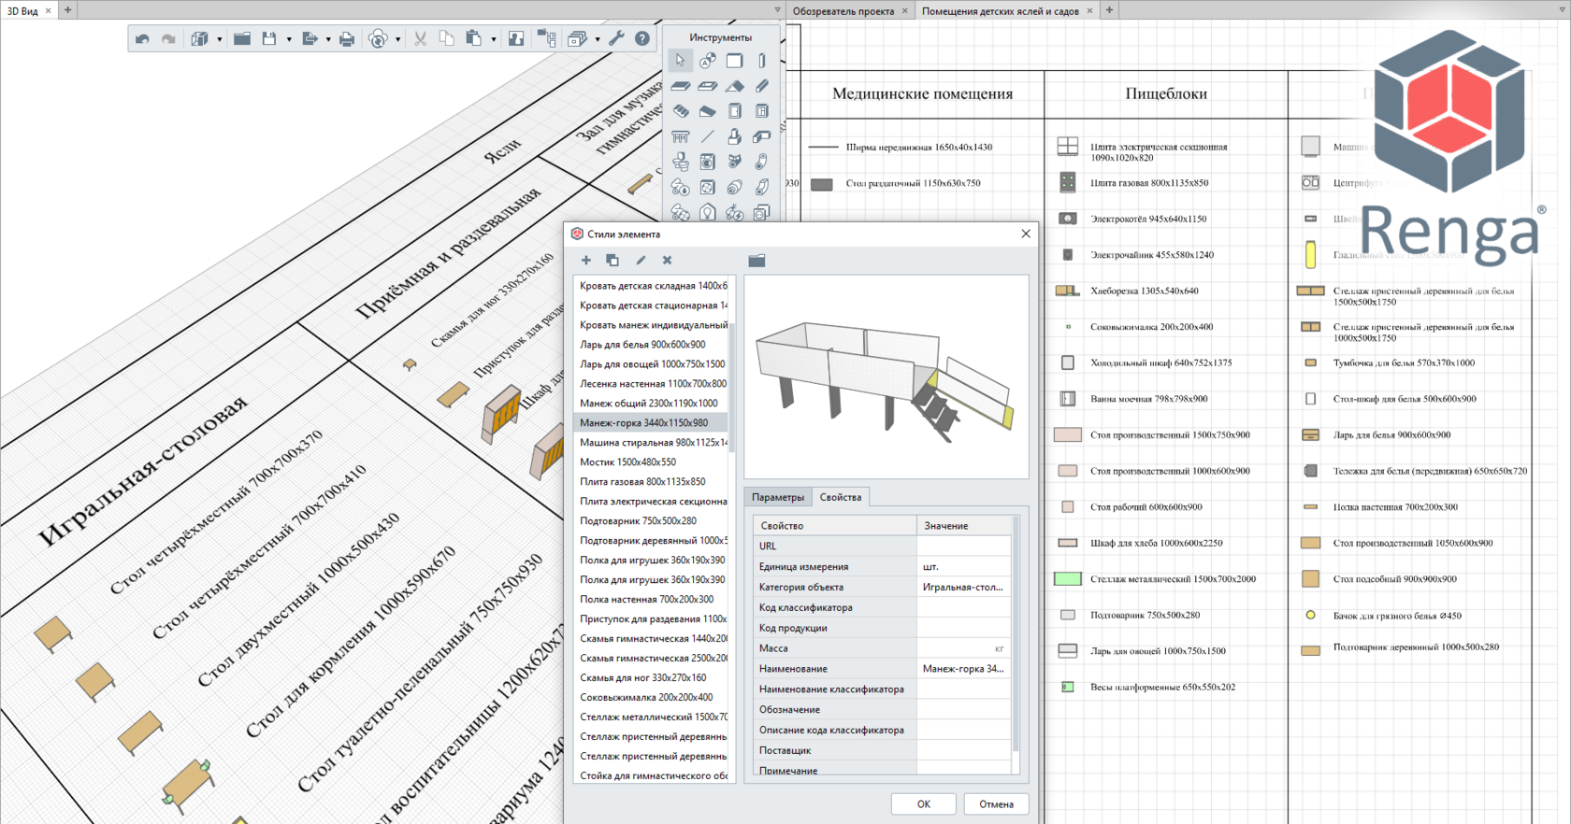Select the Roof tool in Инструменты
The height and width of the screenshot is (824, 1571).
point(735,86)
